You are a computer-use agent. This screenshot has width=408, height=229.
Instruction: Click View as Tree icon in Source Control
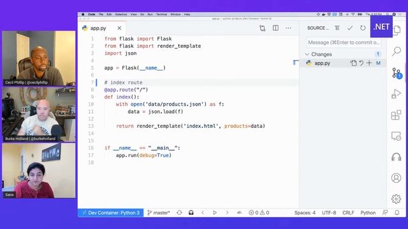pos(337,28)
